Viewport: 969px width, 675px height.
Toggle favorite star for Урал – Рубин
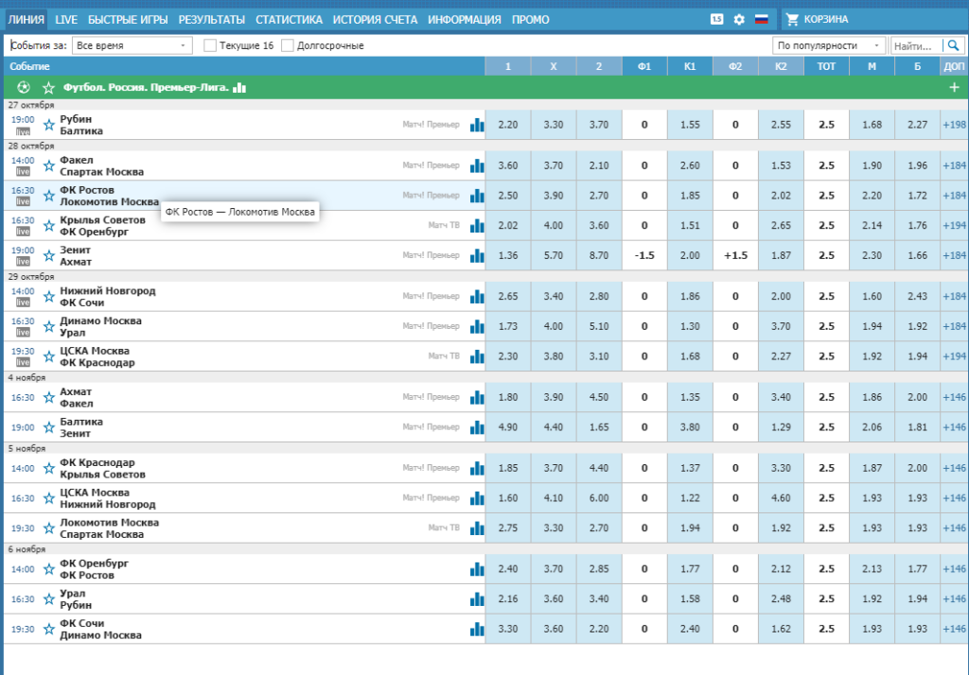(49, 599)
